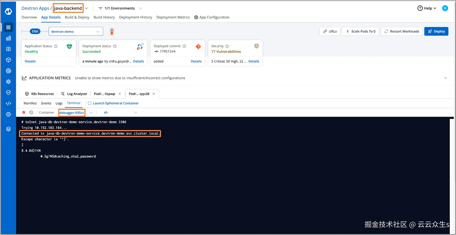Viewport: 456px width, 235px height.
Task: Switch to the Pod/...-5spwp tab
Action: pyautogui.click(x=104, y=94)
